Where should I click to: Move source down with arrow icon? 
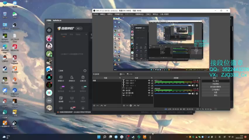click(138, 105)
